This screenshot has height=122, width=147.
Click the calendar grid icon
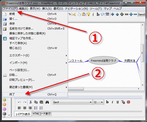pos(108,14)
